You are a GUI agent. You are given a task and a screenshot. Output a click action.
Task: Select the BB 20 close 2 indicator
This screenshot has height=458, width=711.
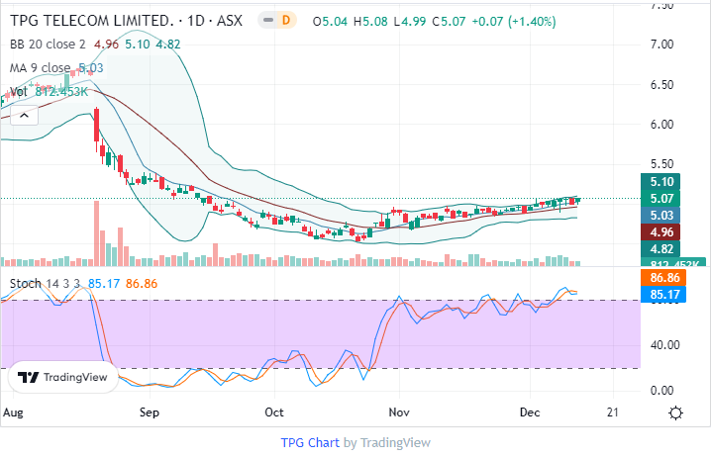pyautogui.click(x=50, y=44)
